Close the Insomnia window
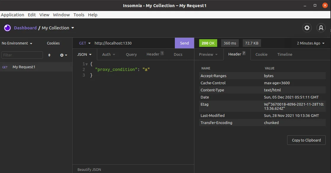The height and width of the screenshot is (173, 331). [325, 6]
